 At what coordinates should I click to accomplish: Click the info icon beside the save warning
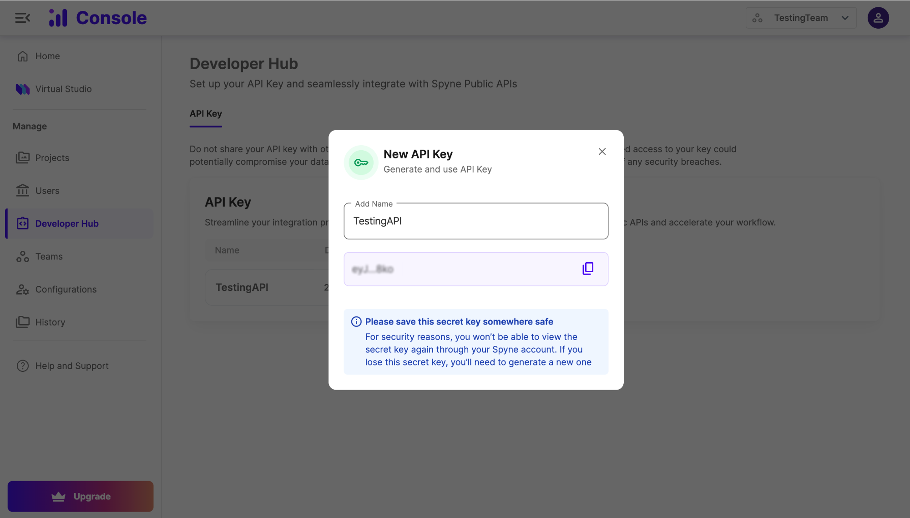tap(356, 322)
